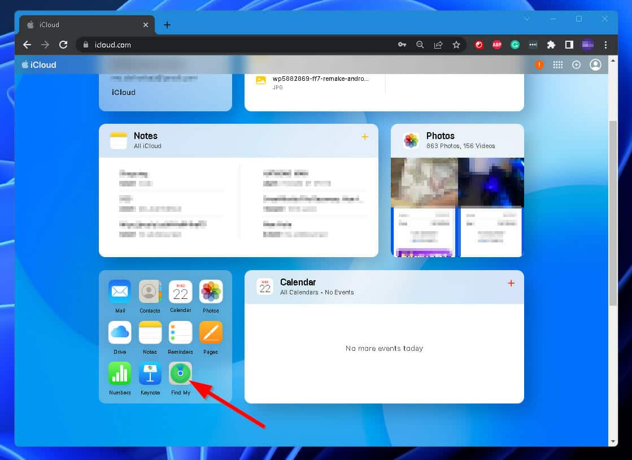
Task: Open the iCloud account profile card
Action: point(165,92)
